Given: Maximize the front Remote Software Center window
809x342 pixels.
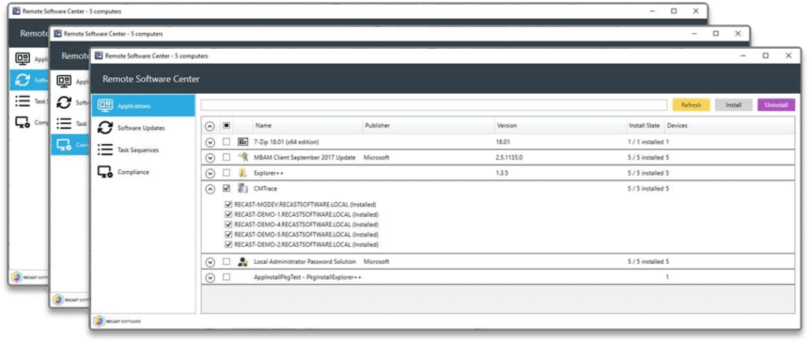Looking at the screenshot, I should (766, 55).
